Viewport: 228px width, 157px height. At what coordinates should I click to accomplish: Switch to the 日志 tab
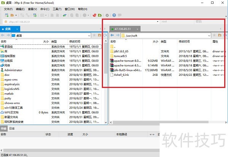coord(12,129)
